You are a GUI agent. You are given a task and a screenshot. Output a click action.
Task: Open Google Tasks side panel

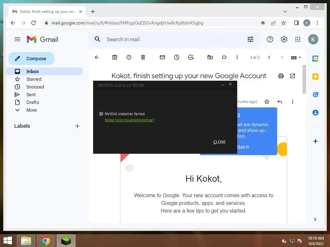coord(315,95)
